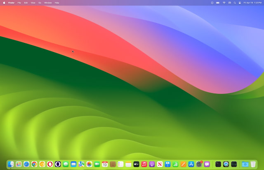
Task: Open Control Center in menu bar
Action: 240,2
